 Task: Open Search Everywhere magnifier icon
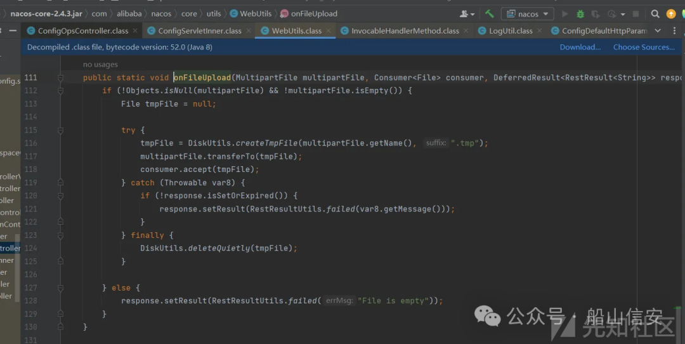(x=655, y=14)
